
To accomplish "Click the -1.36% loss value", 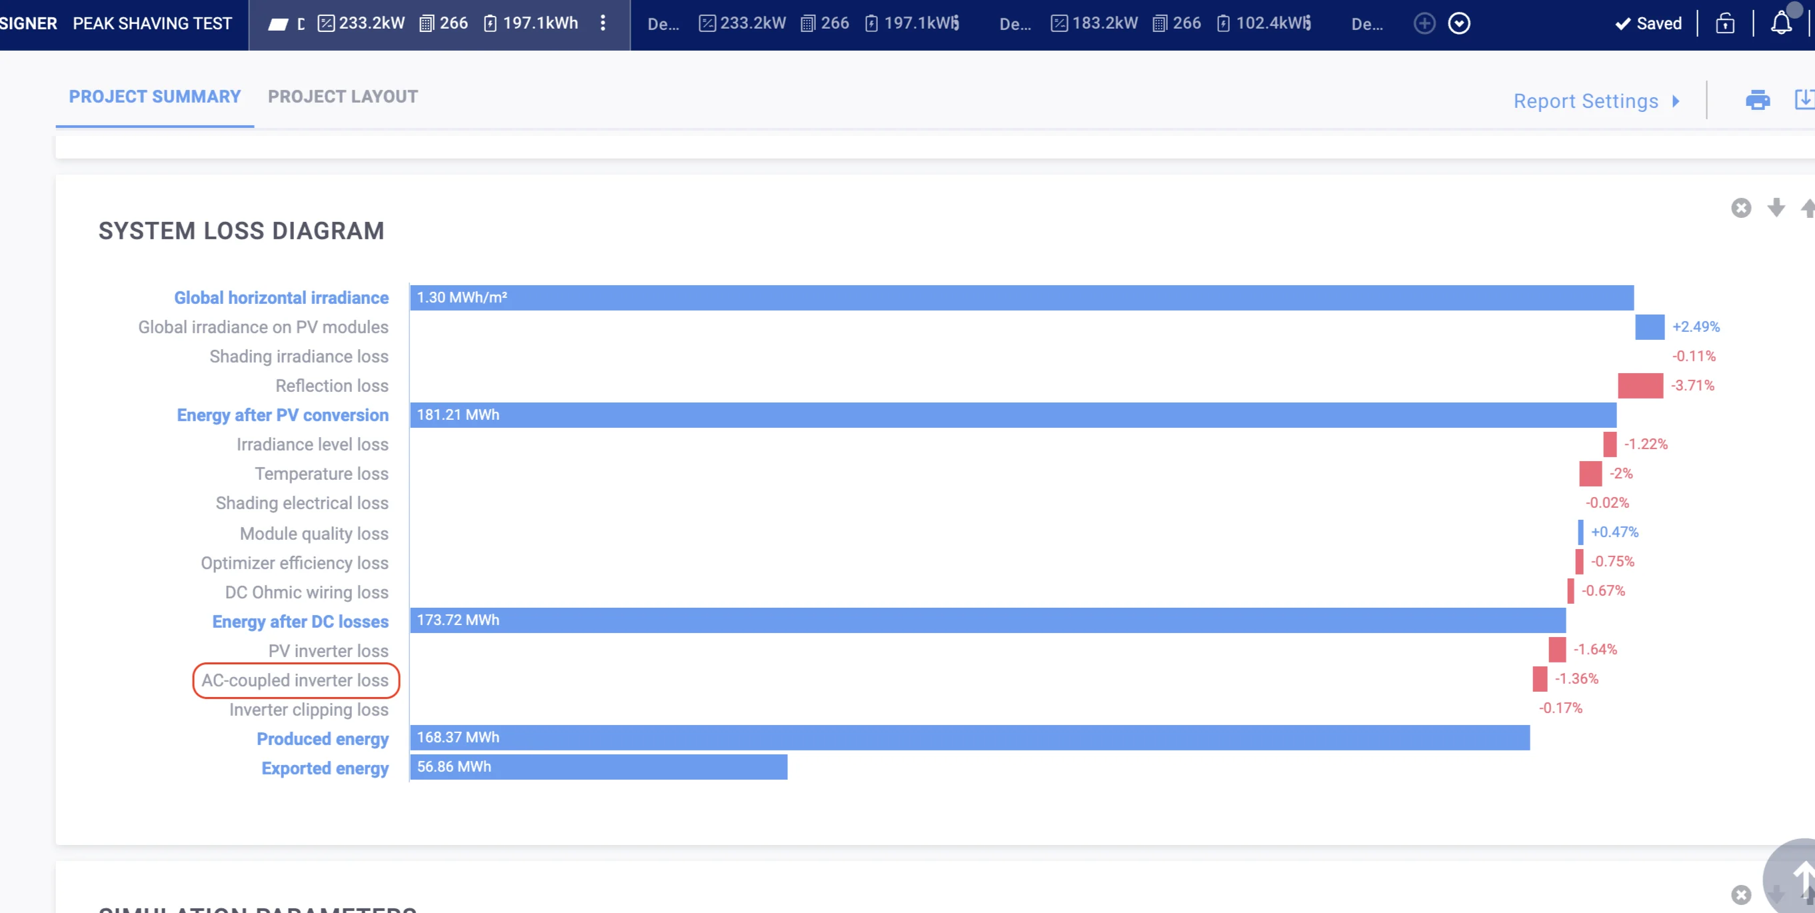I will click(x=1576, y=678).
